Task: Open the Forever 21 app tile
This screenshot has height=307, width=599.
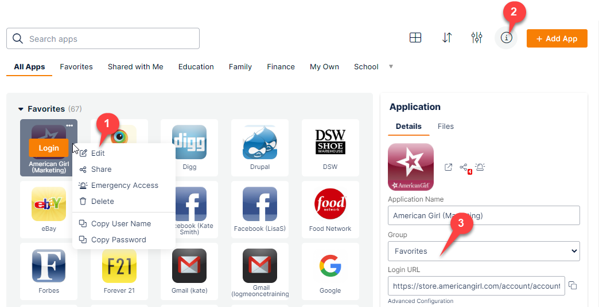Action: (x=119, y=271)
